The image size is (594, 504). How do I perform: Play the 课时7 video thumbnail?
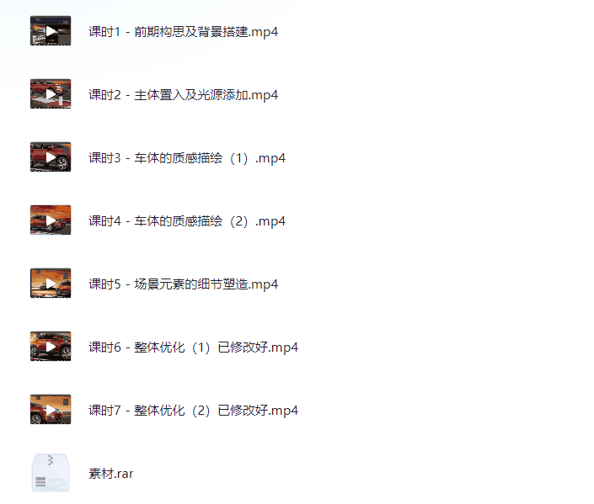click(x=51, y=409)
